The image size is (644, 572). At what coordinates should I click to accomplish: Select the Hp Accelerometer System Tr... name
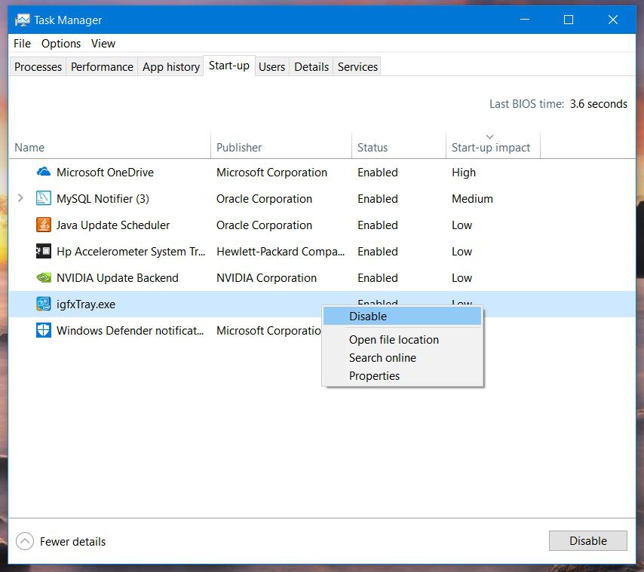pyautogui.click(x=130, y=252)
